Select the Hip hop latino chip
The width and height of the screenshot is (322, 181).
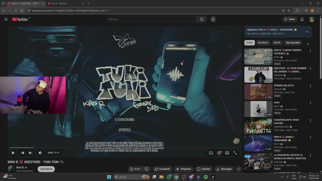(x=293, y=43)
